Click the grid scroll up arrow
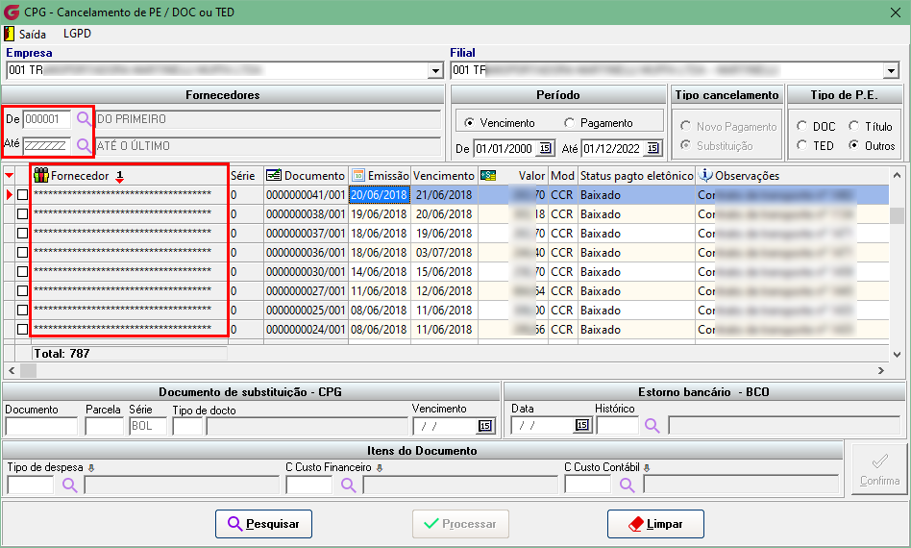This screenshot has height=548, width=911. pos(897,174)
